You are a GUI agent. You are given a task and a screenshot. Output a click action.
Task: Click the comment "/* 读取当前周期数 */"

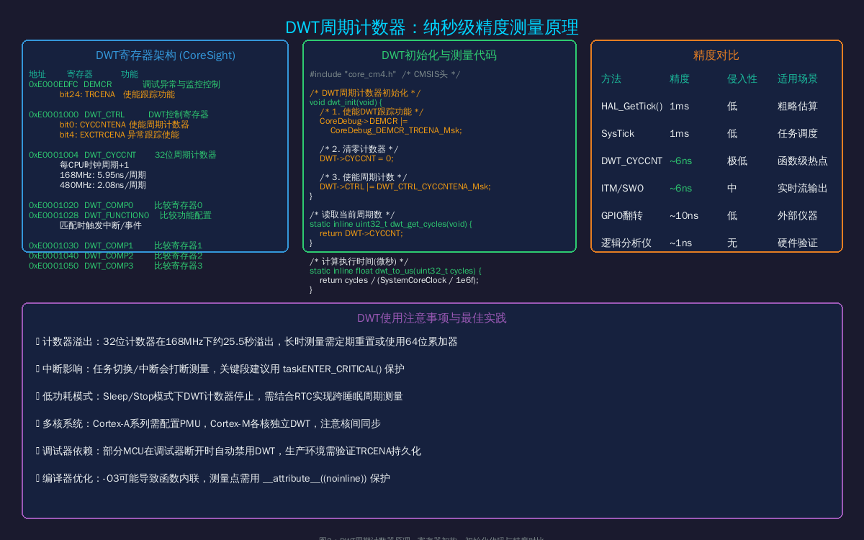352,215
